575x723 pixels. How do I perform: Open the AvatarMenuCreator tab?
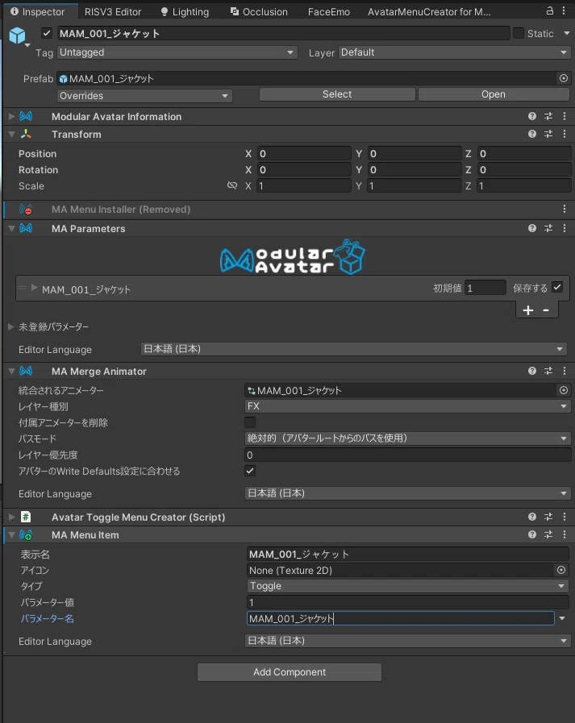(429, 12)
